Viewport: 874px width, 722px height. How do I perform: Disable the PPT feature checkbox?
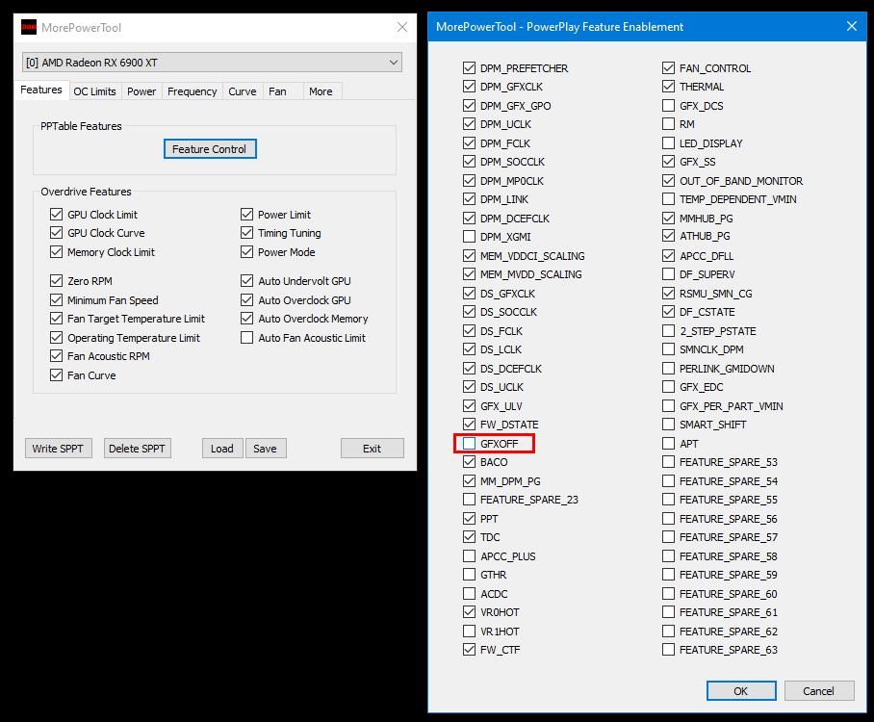point(470,519)
